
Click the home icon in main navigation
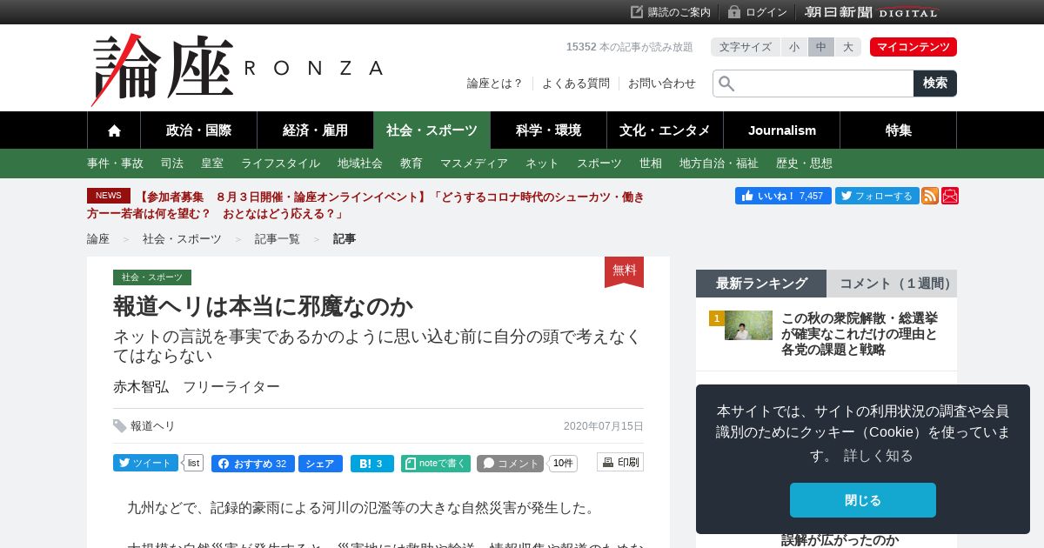pyautogui.click(x=114, y=130)
